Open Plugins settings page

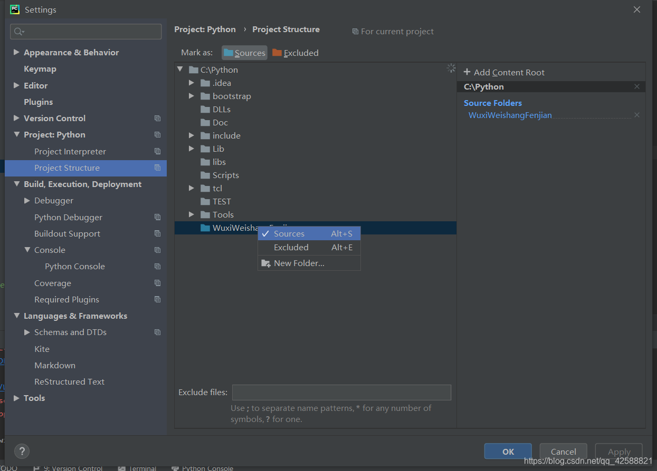point(39,102)
